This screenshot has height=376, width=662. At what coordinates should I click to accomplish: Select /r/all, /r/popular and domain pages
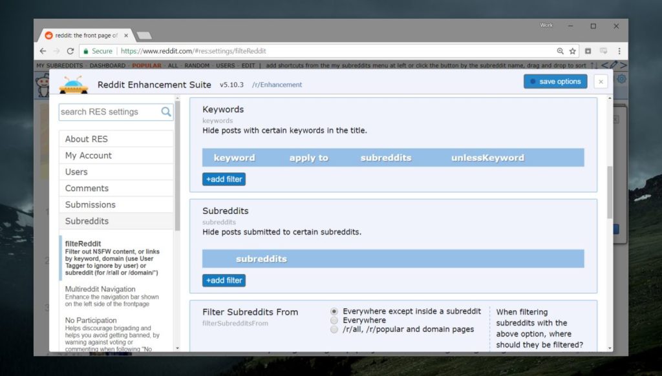point(334,329)
